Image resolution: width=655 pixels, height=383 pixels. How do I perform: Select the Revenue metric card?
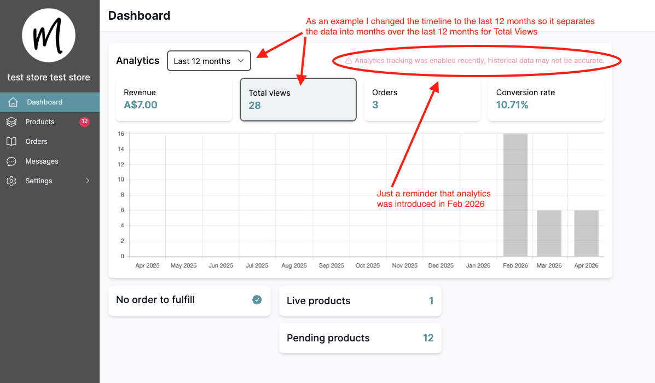[x=174, y=99]
